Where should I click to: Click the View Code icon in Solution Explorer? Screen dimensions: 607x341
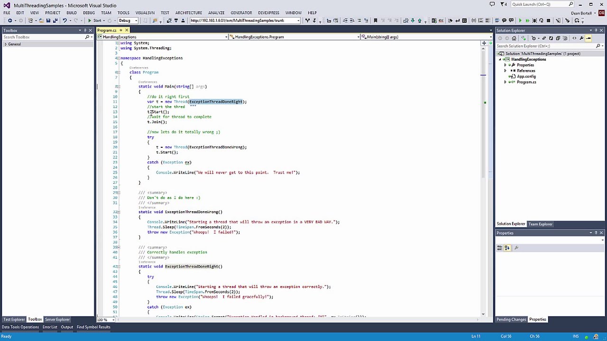pos(574,38)
